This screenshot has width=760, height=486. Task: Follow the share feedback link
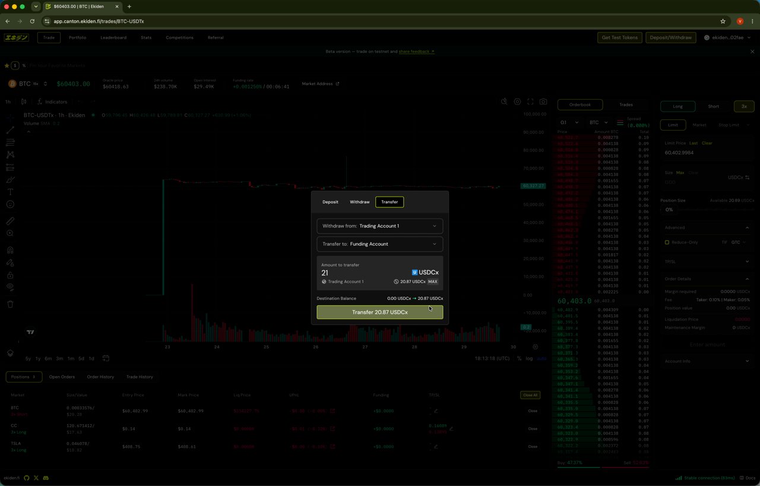point(417,52)
